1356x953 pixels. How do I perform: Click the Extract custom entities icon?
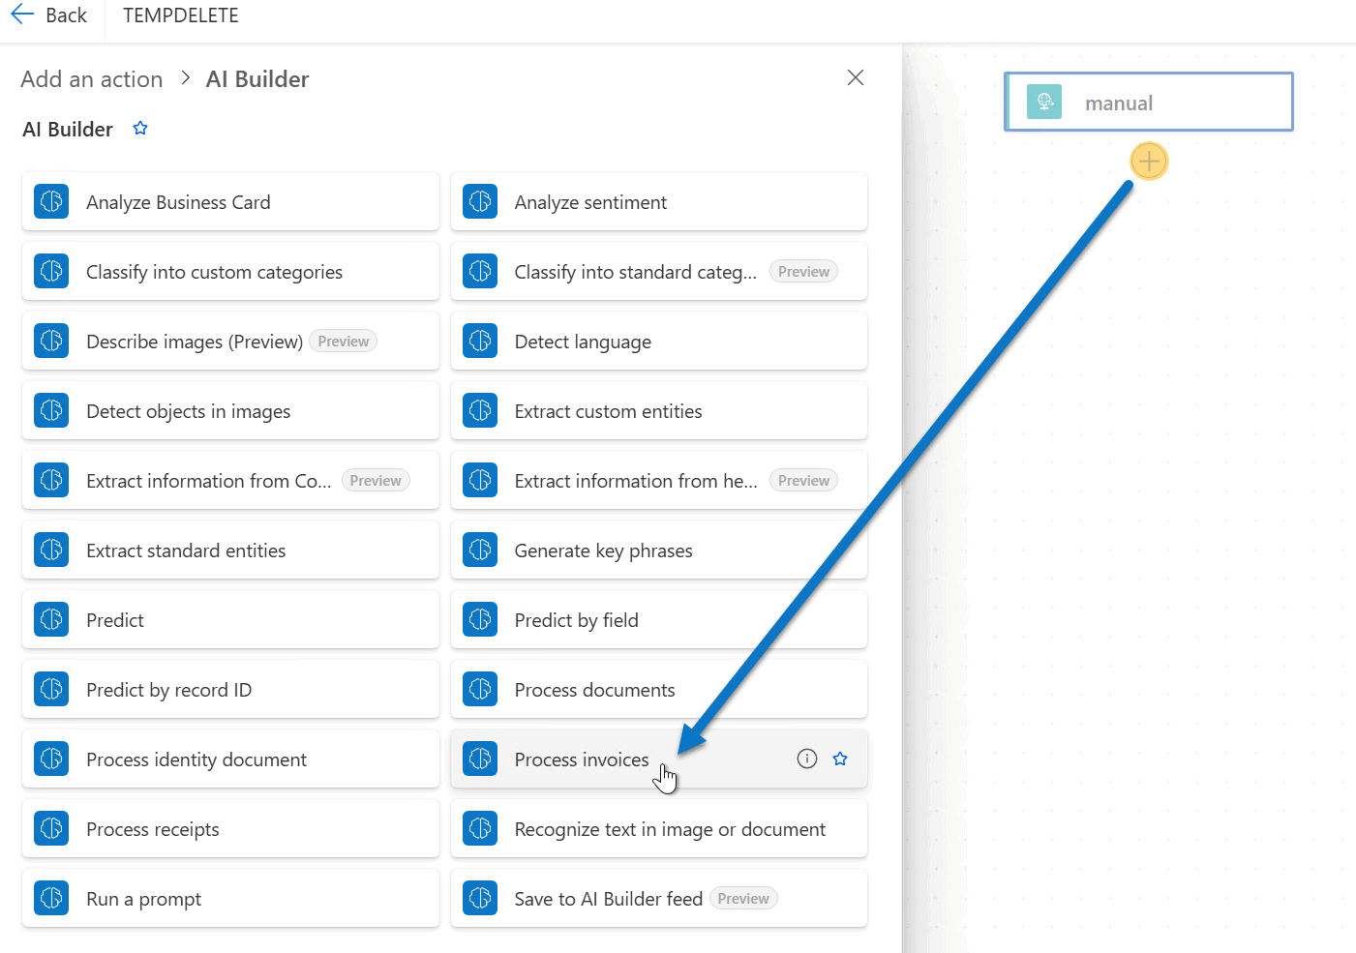480,410
